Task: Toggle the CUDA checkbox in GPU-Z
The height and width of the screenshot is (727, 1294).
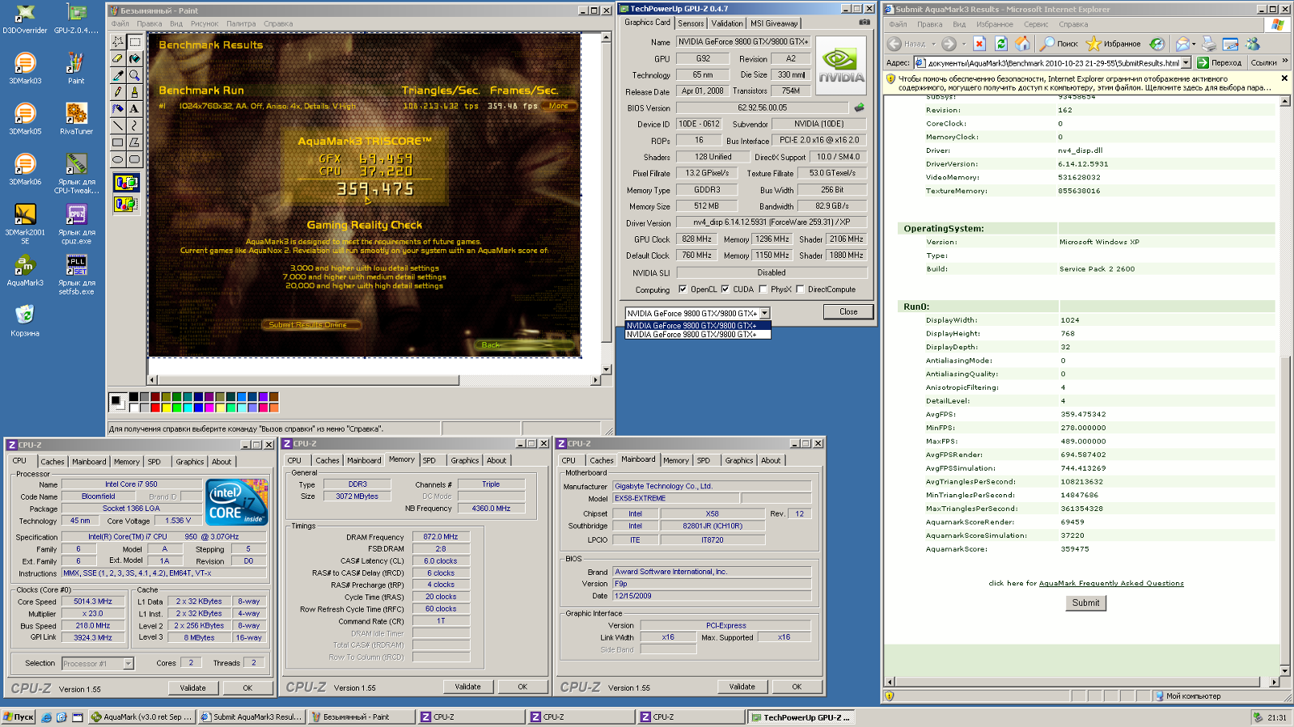Action: [x=725, y=289]
